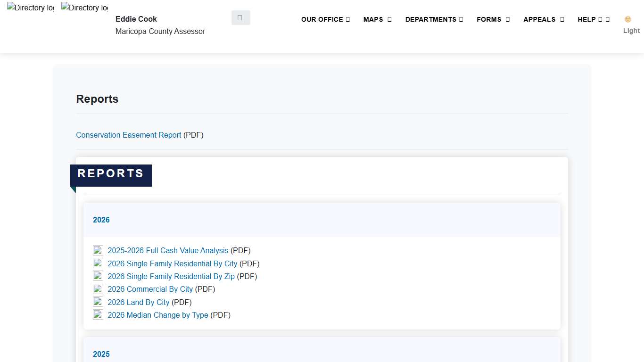Click the icon beside Single Family Residential By Zip
The height and width of the screenshot is (362, 644).
(98, 276)
